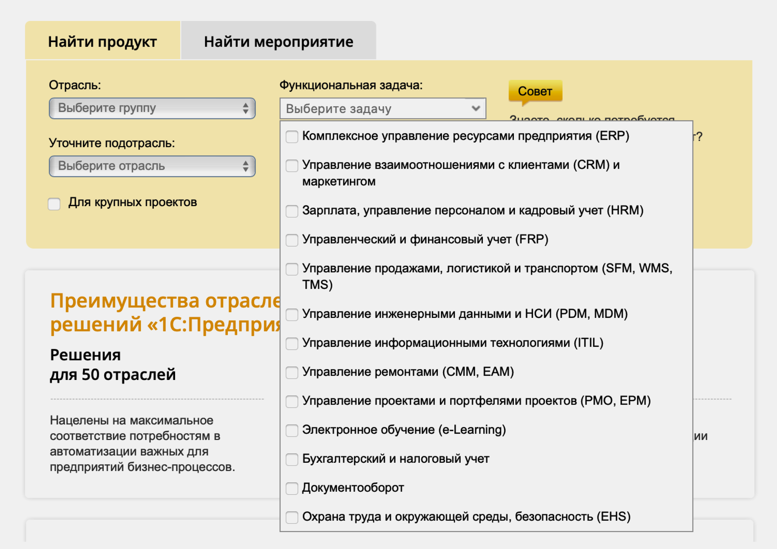Open the Отрасль group dropdown
Image resolution: width=777 pixels, height=549 pixels.
pyautogui.click(x=152, y=108)
